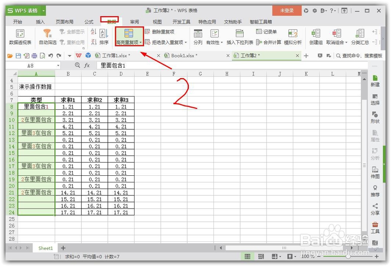Click the 100 % zoom level text
Screen dimensions: 391x266
308,256
